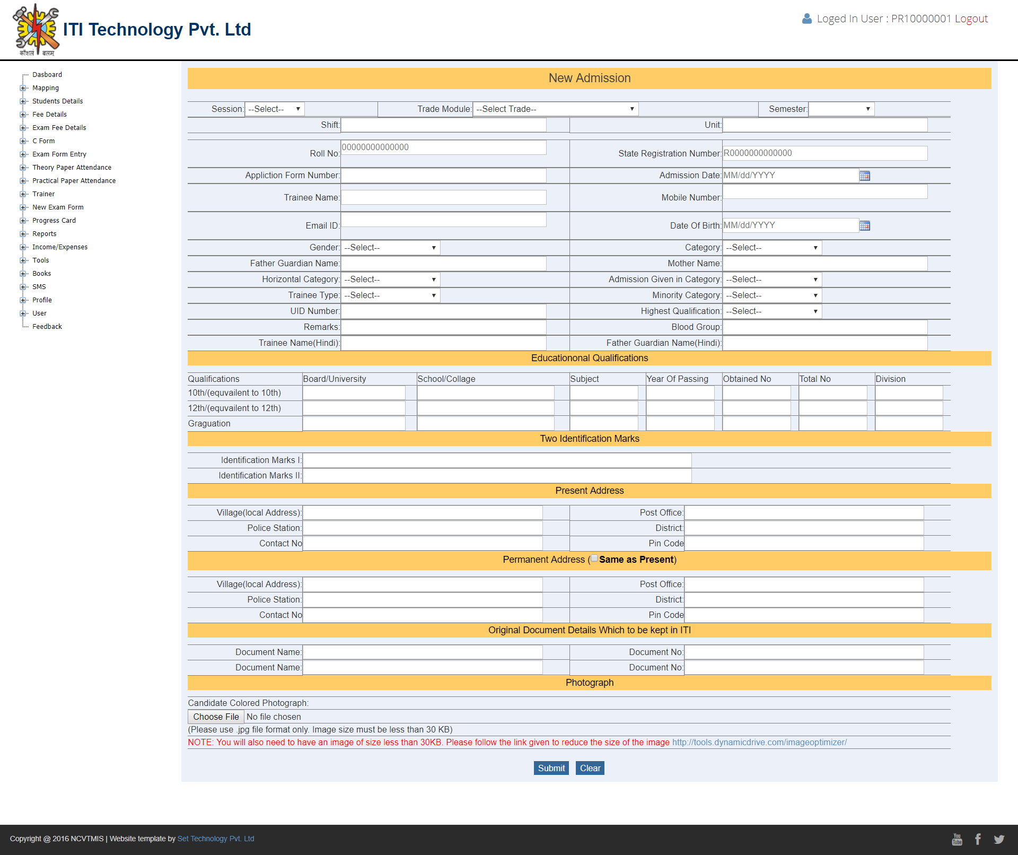This screenshot has width=1018, height=855.
Task: Open the Admission Date calendar picker icon
Action: (864, 176)
